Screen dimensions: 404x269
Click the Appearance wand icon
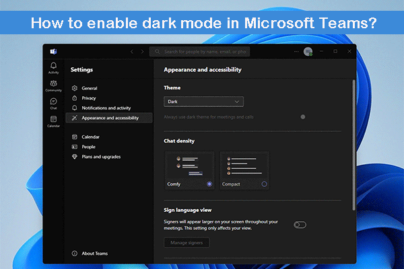75,118
